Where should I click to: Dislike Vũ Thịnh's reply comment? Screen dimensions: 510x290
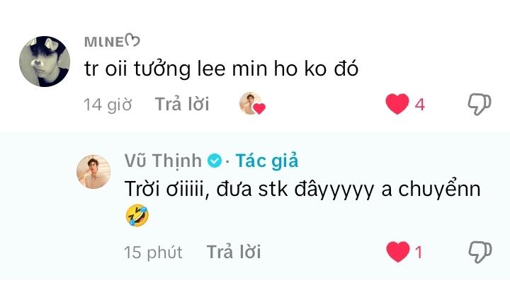pos(480,252)
